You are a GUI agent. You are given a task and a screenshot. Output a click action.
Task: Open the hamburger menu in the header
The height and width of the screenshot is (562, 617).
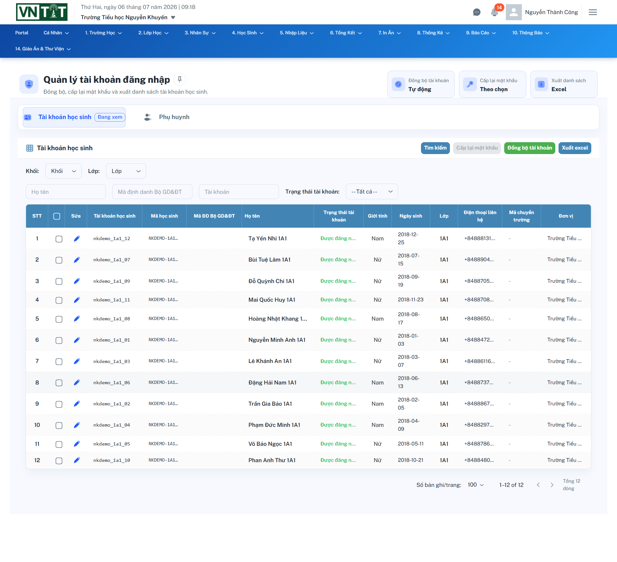pos(593,12)
